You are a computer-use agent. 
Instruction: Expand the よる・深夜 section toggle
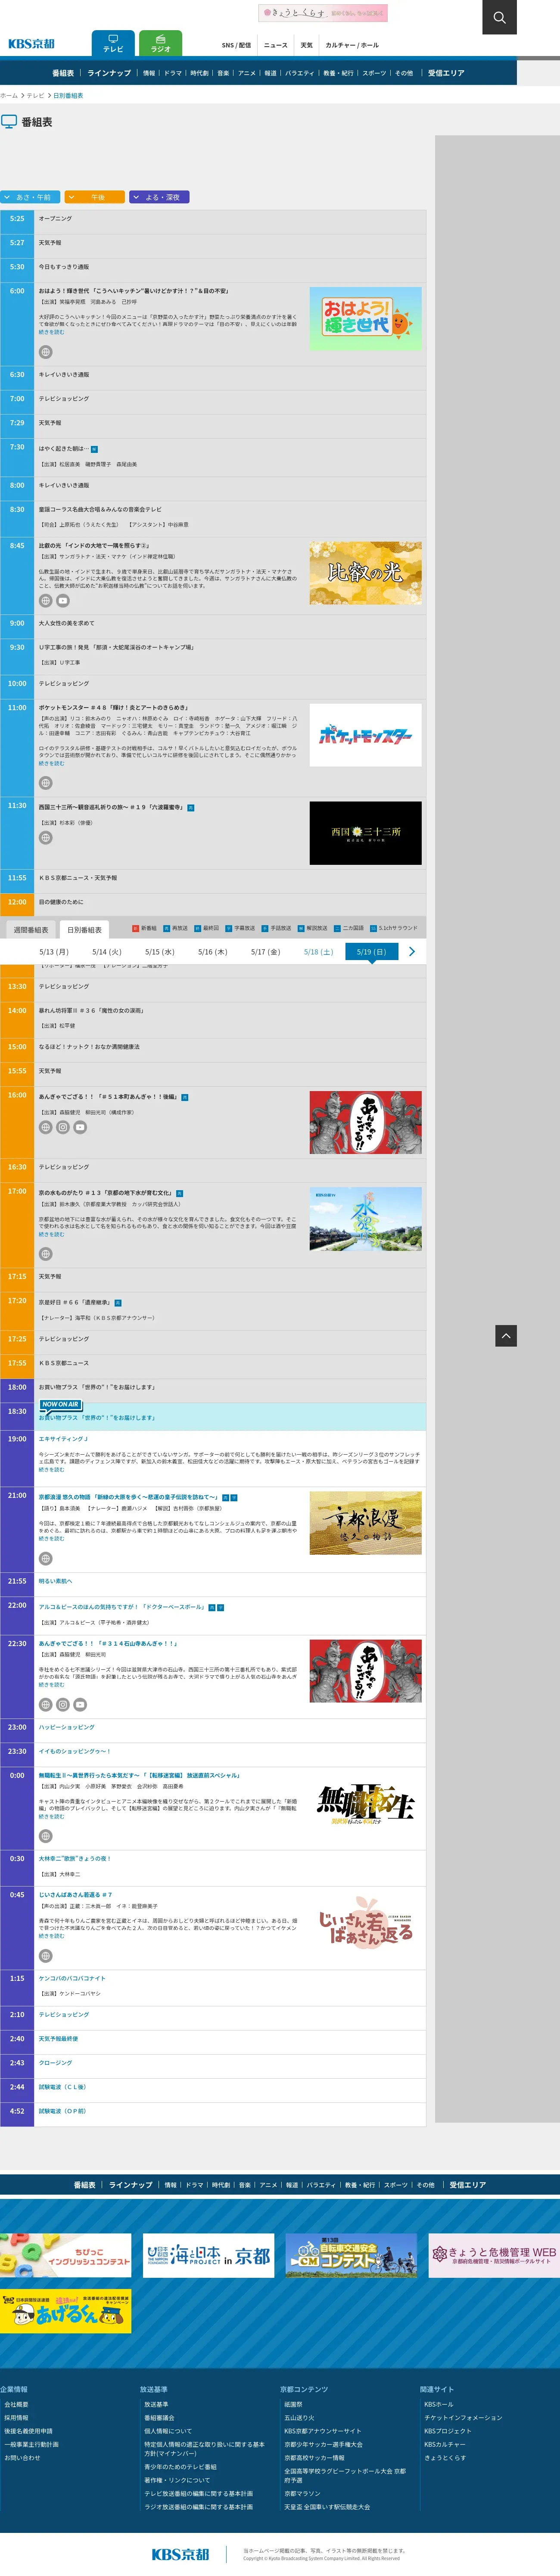point(159,197)
